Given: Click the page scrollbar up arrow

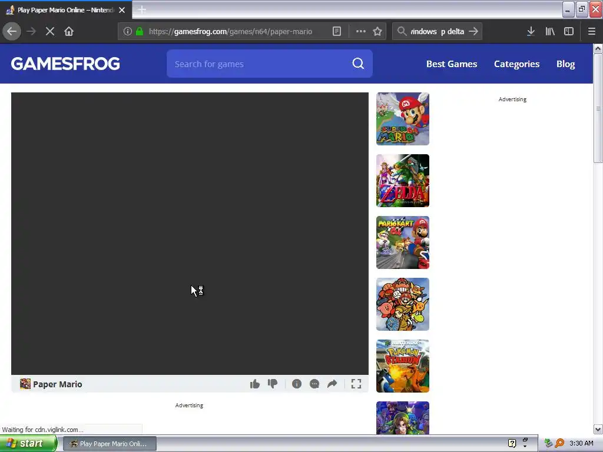Looking at the screenshot, I should (x=598, y=48).
